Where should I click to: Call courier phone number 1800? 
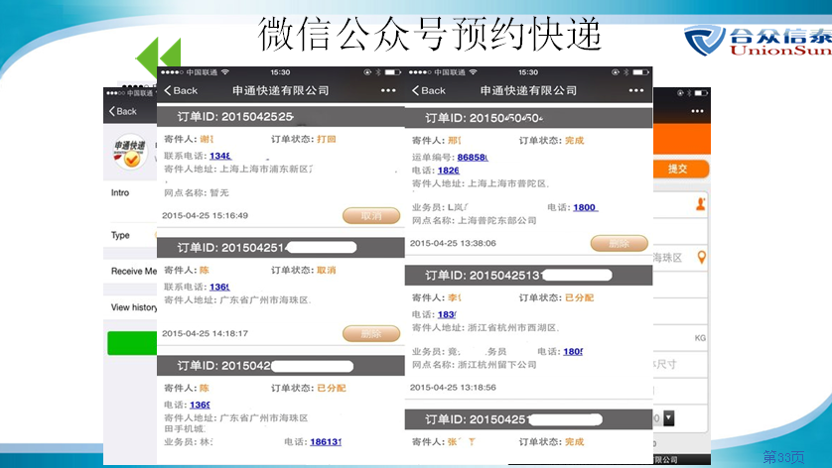coord(585,207)
